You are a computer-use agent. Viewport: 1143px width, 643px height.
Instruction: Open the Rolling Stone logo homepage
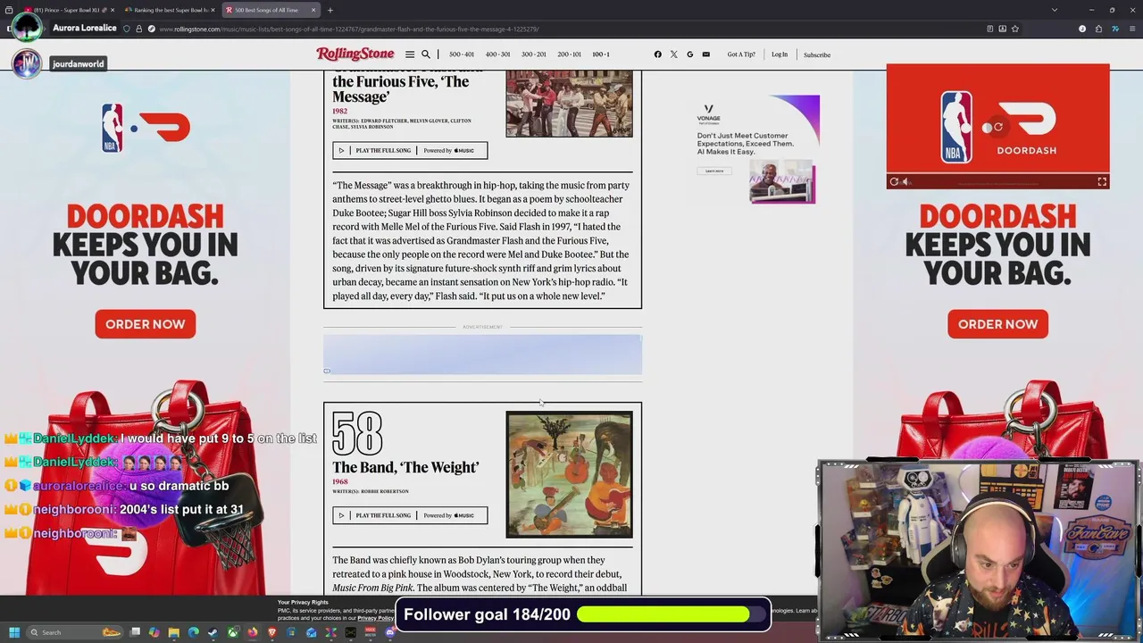[x=355, y=54]
